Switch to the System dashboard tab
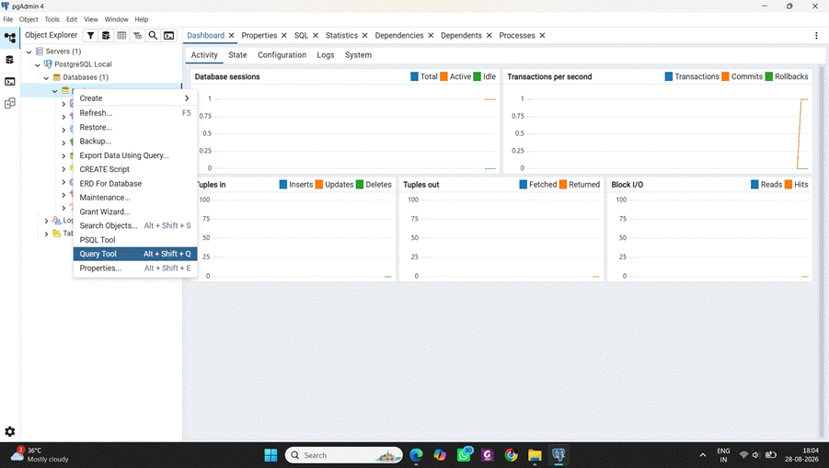Viewport: 829px width, 468px height. 358,55
